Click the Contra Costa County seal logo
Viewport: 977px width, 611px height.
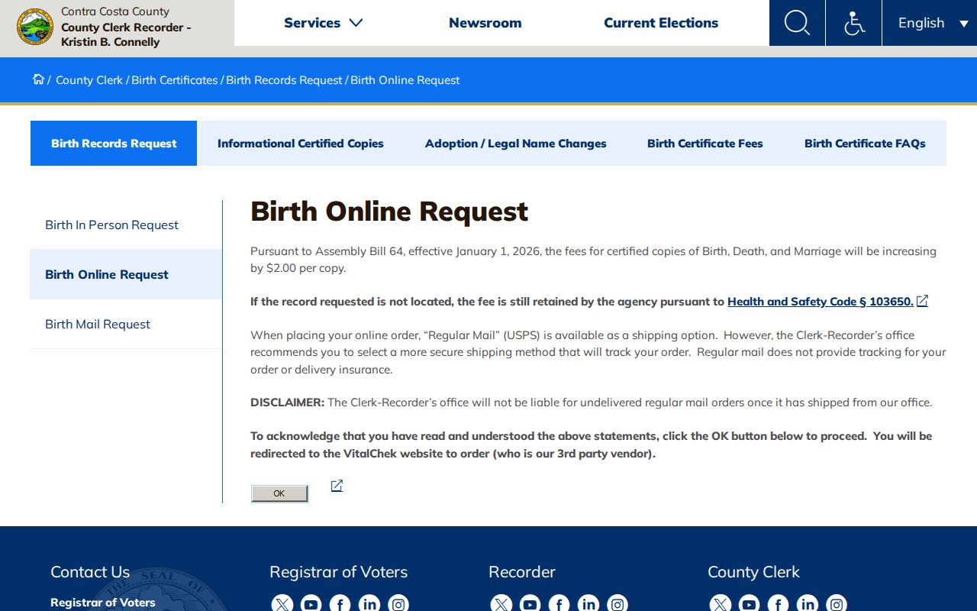click(x=35, y=27)
